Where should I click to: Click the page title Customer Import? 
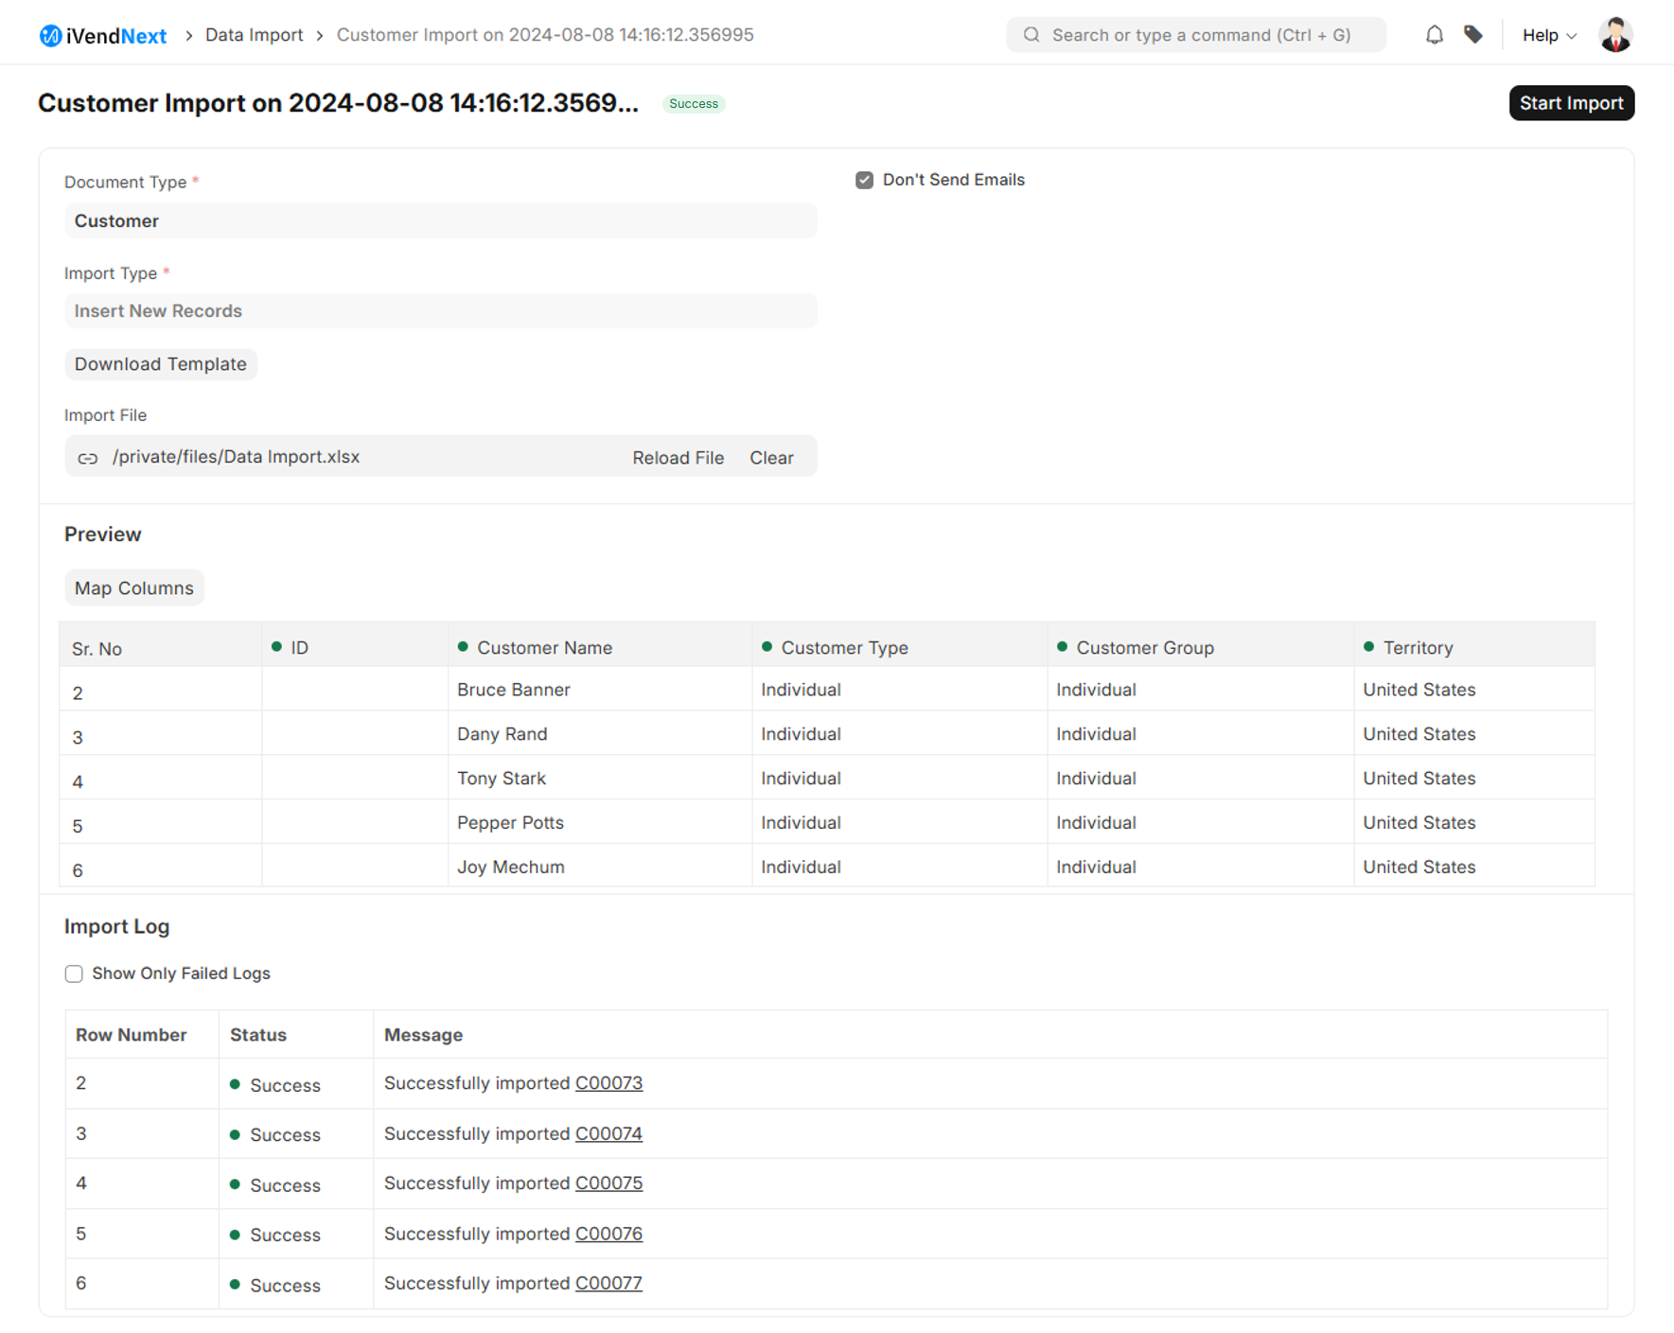click(338, 103)
